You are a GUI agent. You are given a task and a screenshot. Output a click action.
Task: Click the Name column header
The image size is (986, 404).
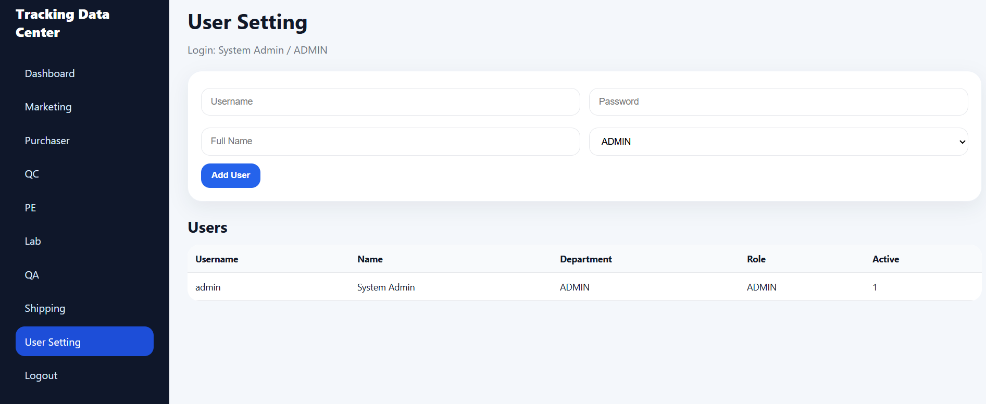click(x=370, y=259)
